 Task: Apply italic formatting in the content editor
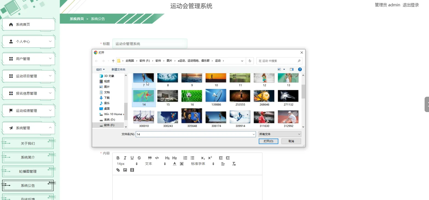[125, 158]
